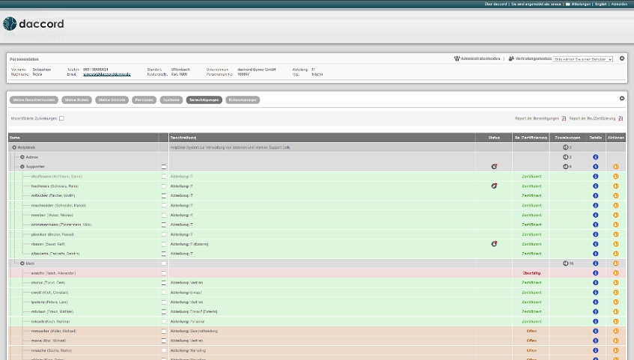Screen dimensions: 634x360
Task: Open the Meine Benutzerkonten tab
Action: tap(34, 100)
